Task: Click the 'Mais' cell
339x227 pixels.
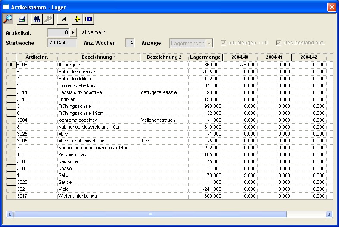Action: point(99,134)
